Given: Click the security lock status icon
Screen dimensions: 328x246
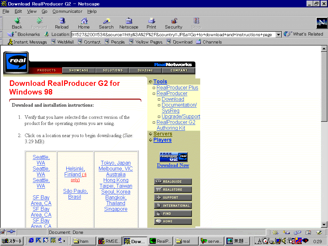Looking at the screenshot, I should 3,232.
